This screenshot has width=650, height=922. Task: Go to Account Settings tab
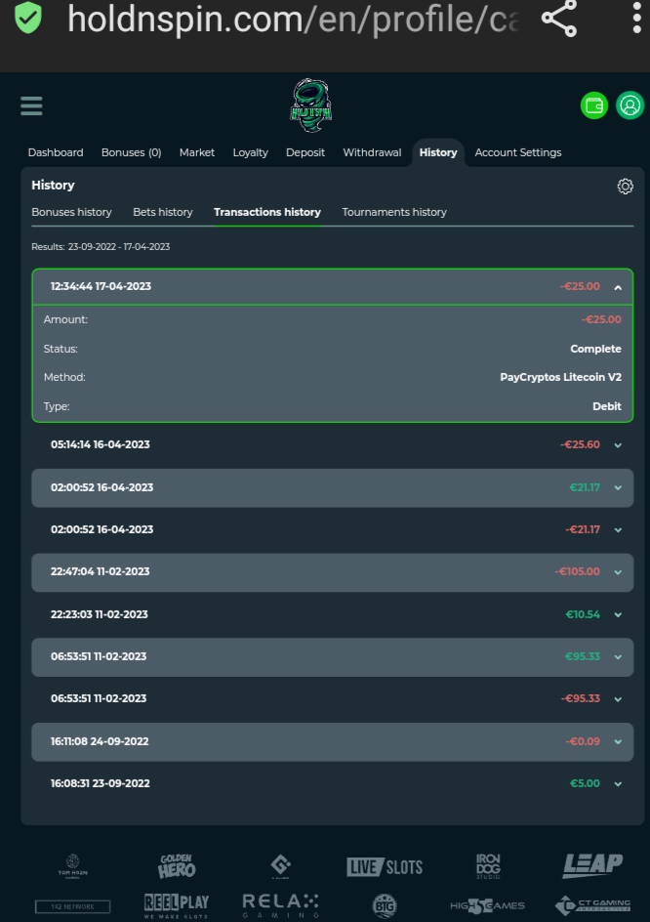tap(518, 152)
